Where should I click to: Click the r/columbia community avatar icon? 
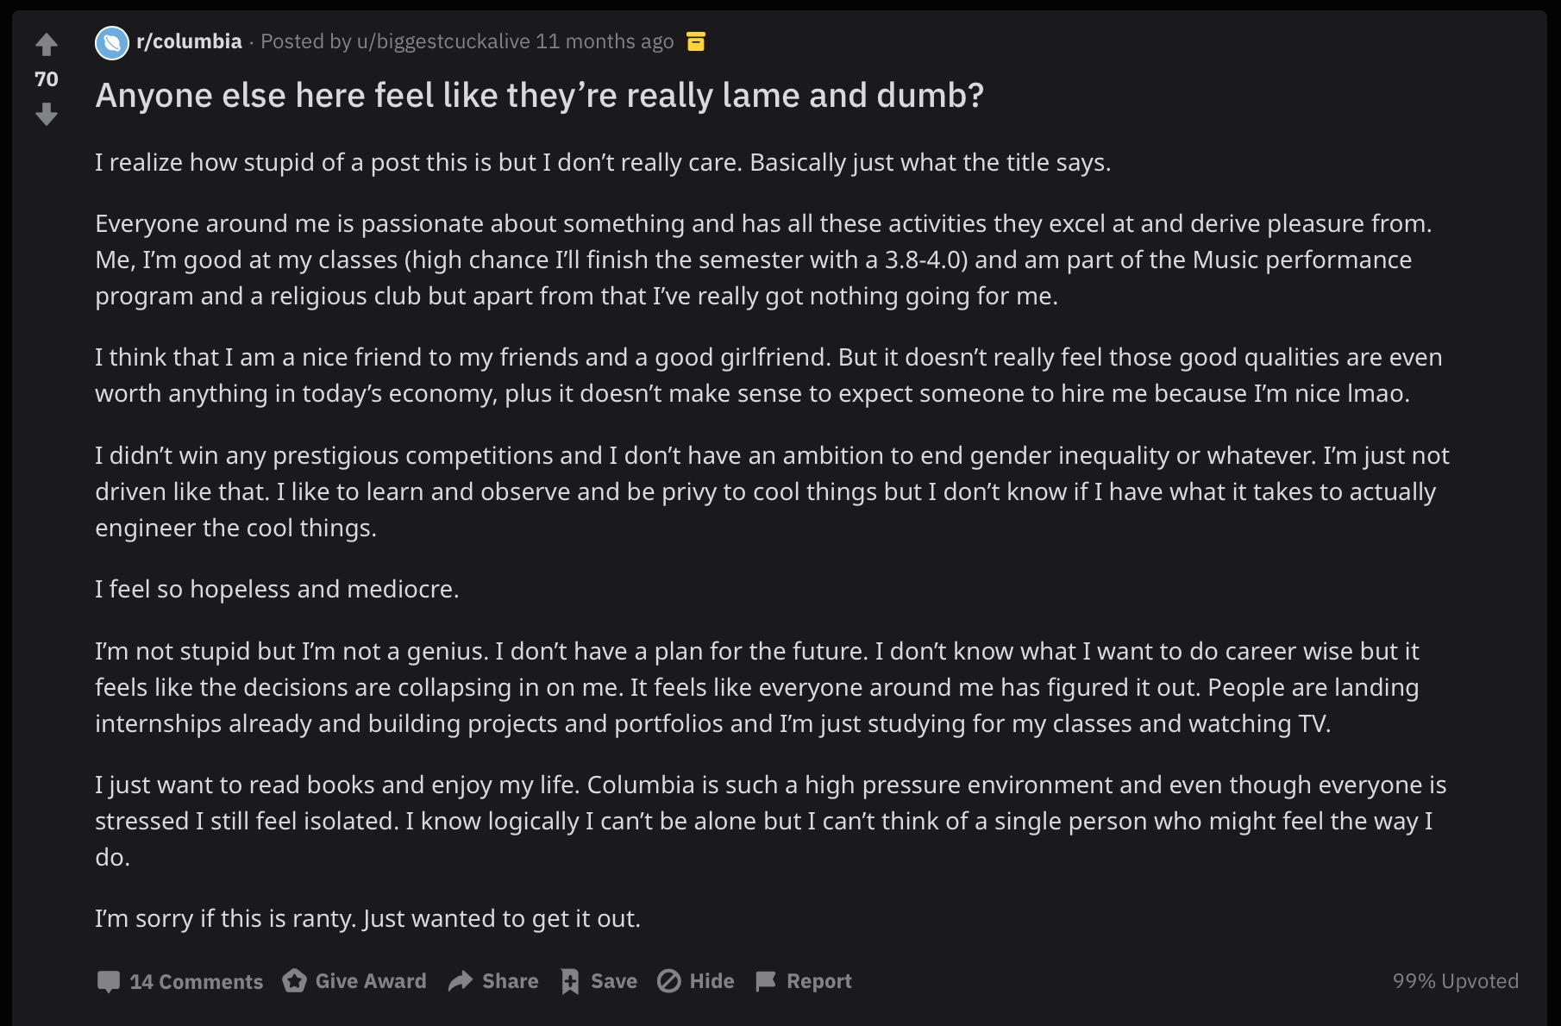pos(112,42)
